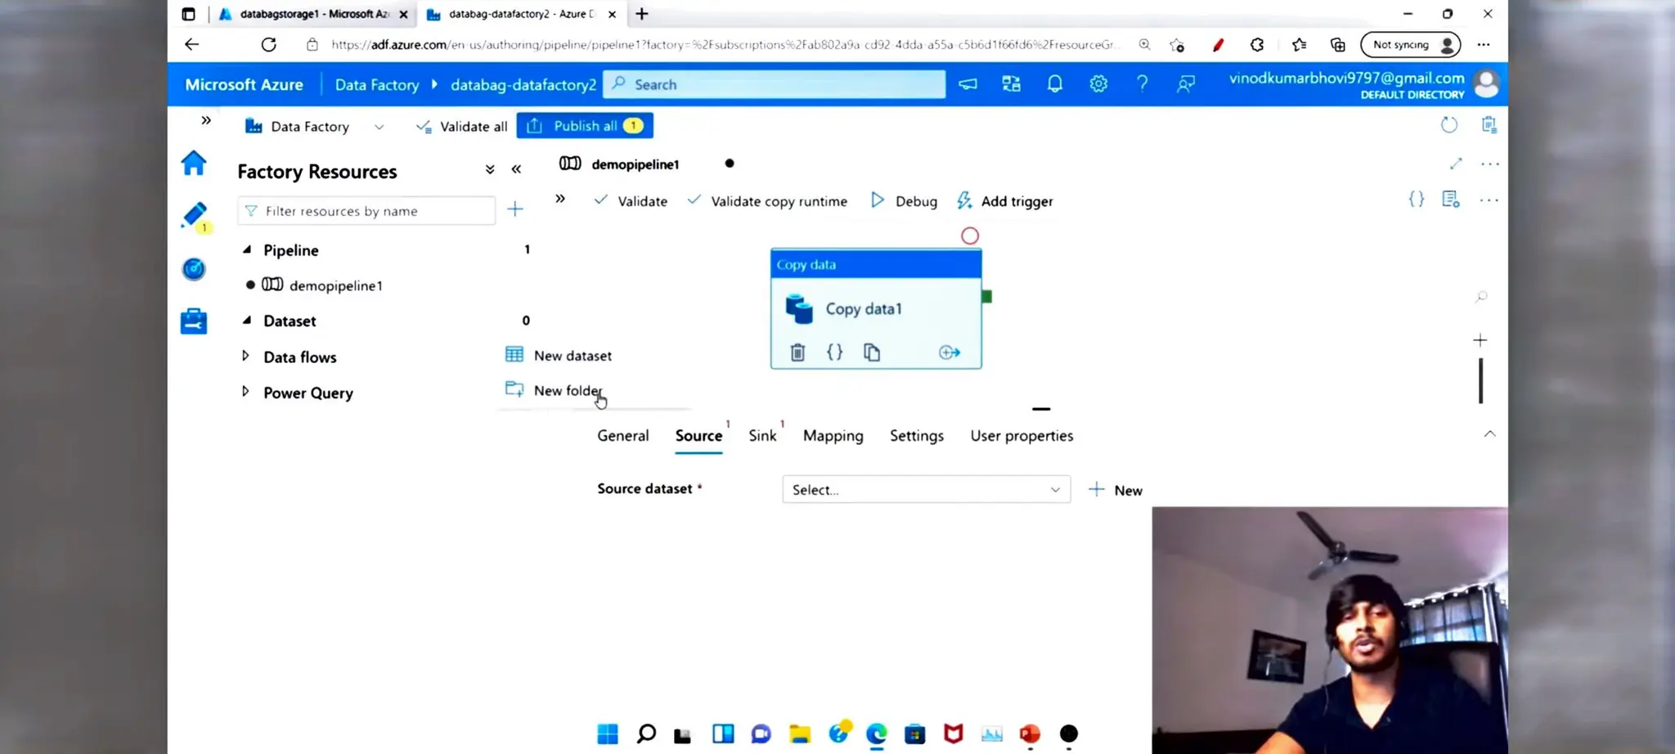Click the refresh icon in factory toolbar

(x=1449, y=125)
